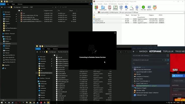Click the Steam library grid view icon
The width and height of the screenshot is (185, 104).
pos(168,55)
